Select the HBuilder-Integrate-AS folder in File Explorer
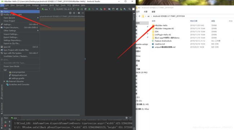234x130 pixels. point(164,28)
